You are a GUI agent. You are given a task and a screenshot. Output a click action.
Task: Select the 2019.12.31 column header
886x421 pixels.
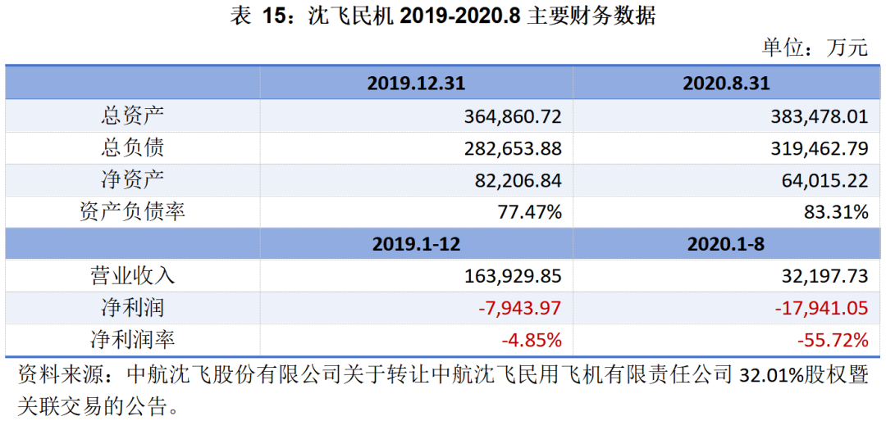pyautogui.click(x=416, y=84)
